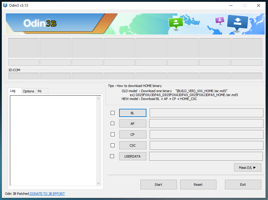This screenshot has width=268, height=200.
Task: Check the CSC checkbox
Action: click(112, 145)
